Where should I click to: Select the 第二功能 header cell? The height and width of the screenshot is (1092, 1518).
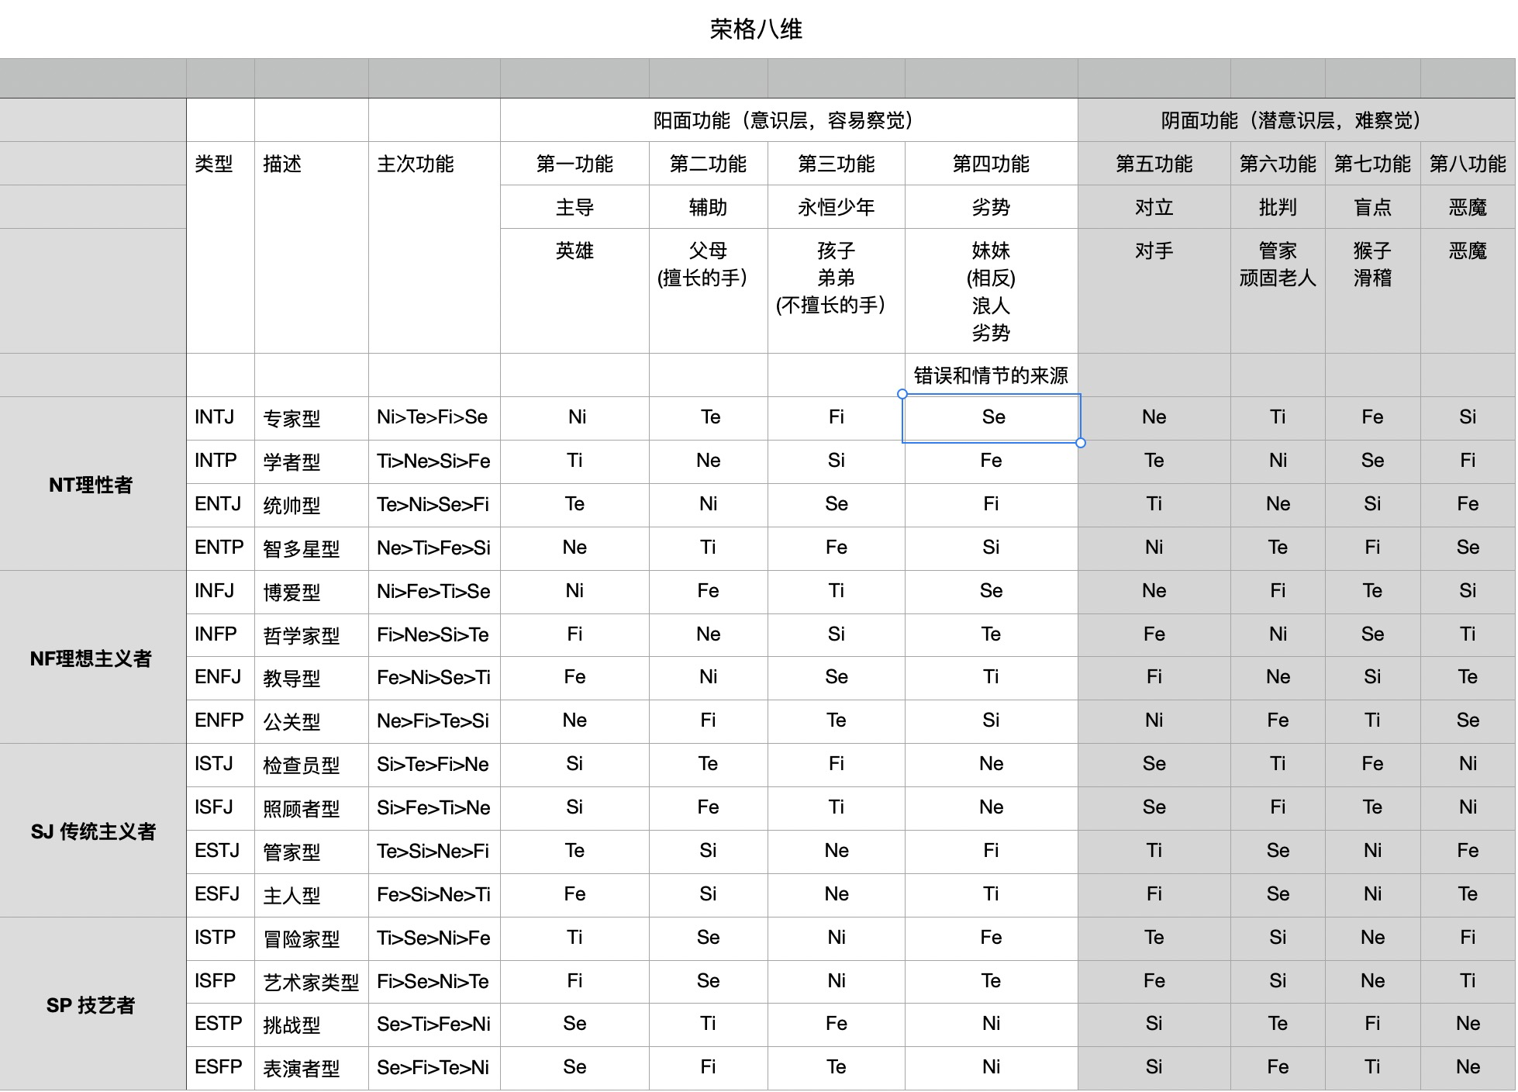coord(708,164)
